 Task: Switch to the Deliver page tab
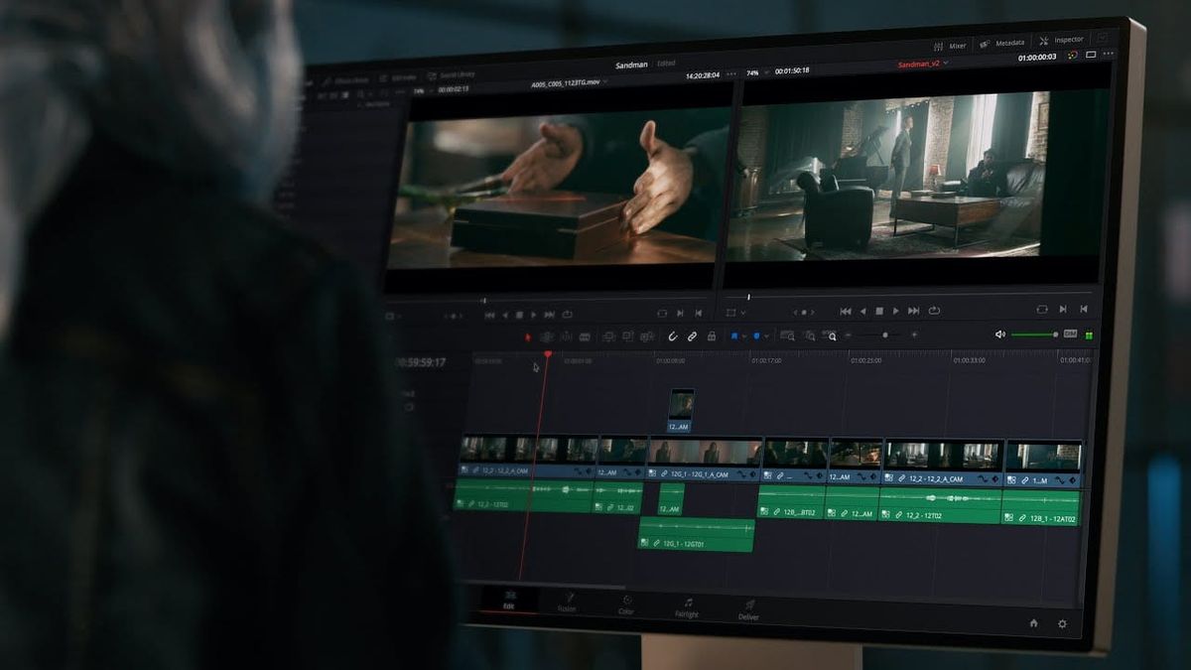(x=748, y=610)
